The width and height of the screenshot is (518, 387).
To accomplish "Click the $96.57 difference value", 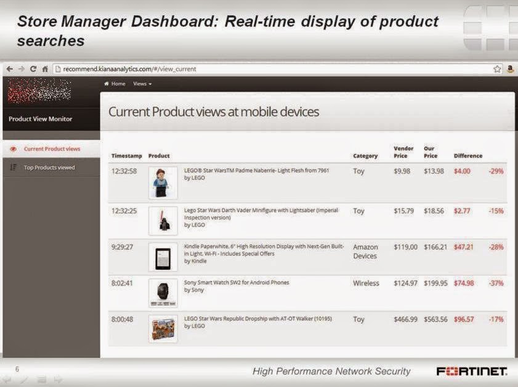I will [464, 319].
